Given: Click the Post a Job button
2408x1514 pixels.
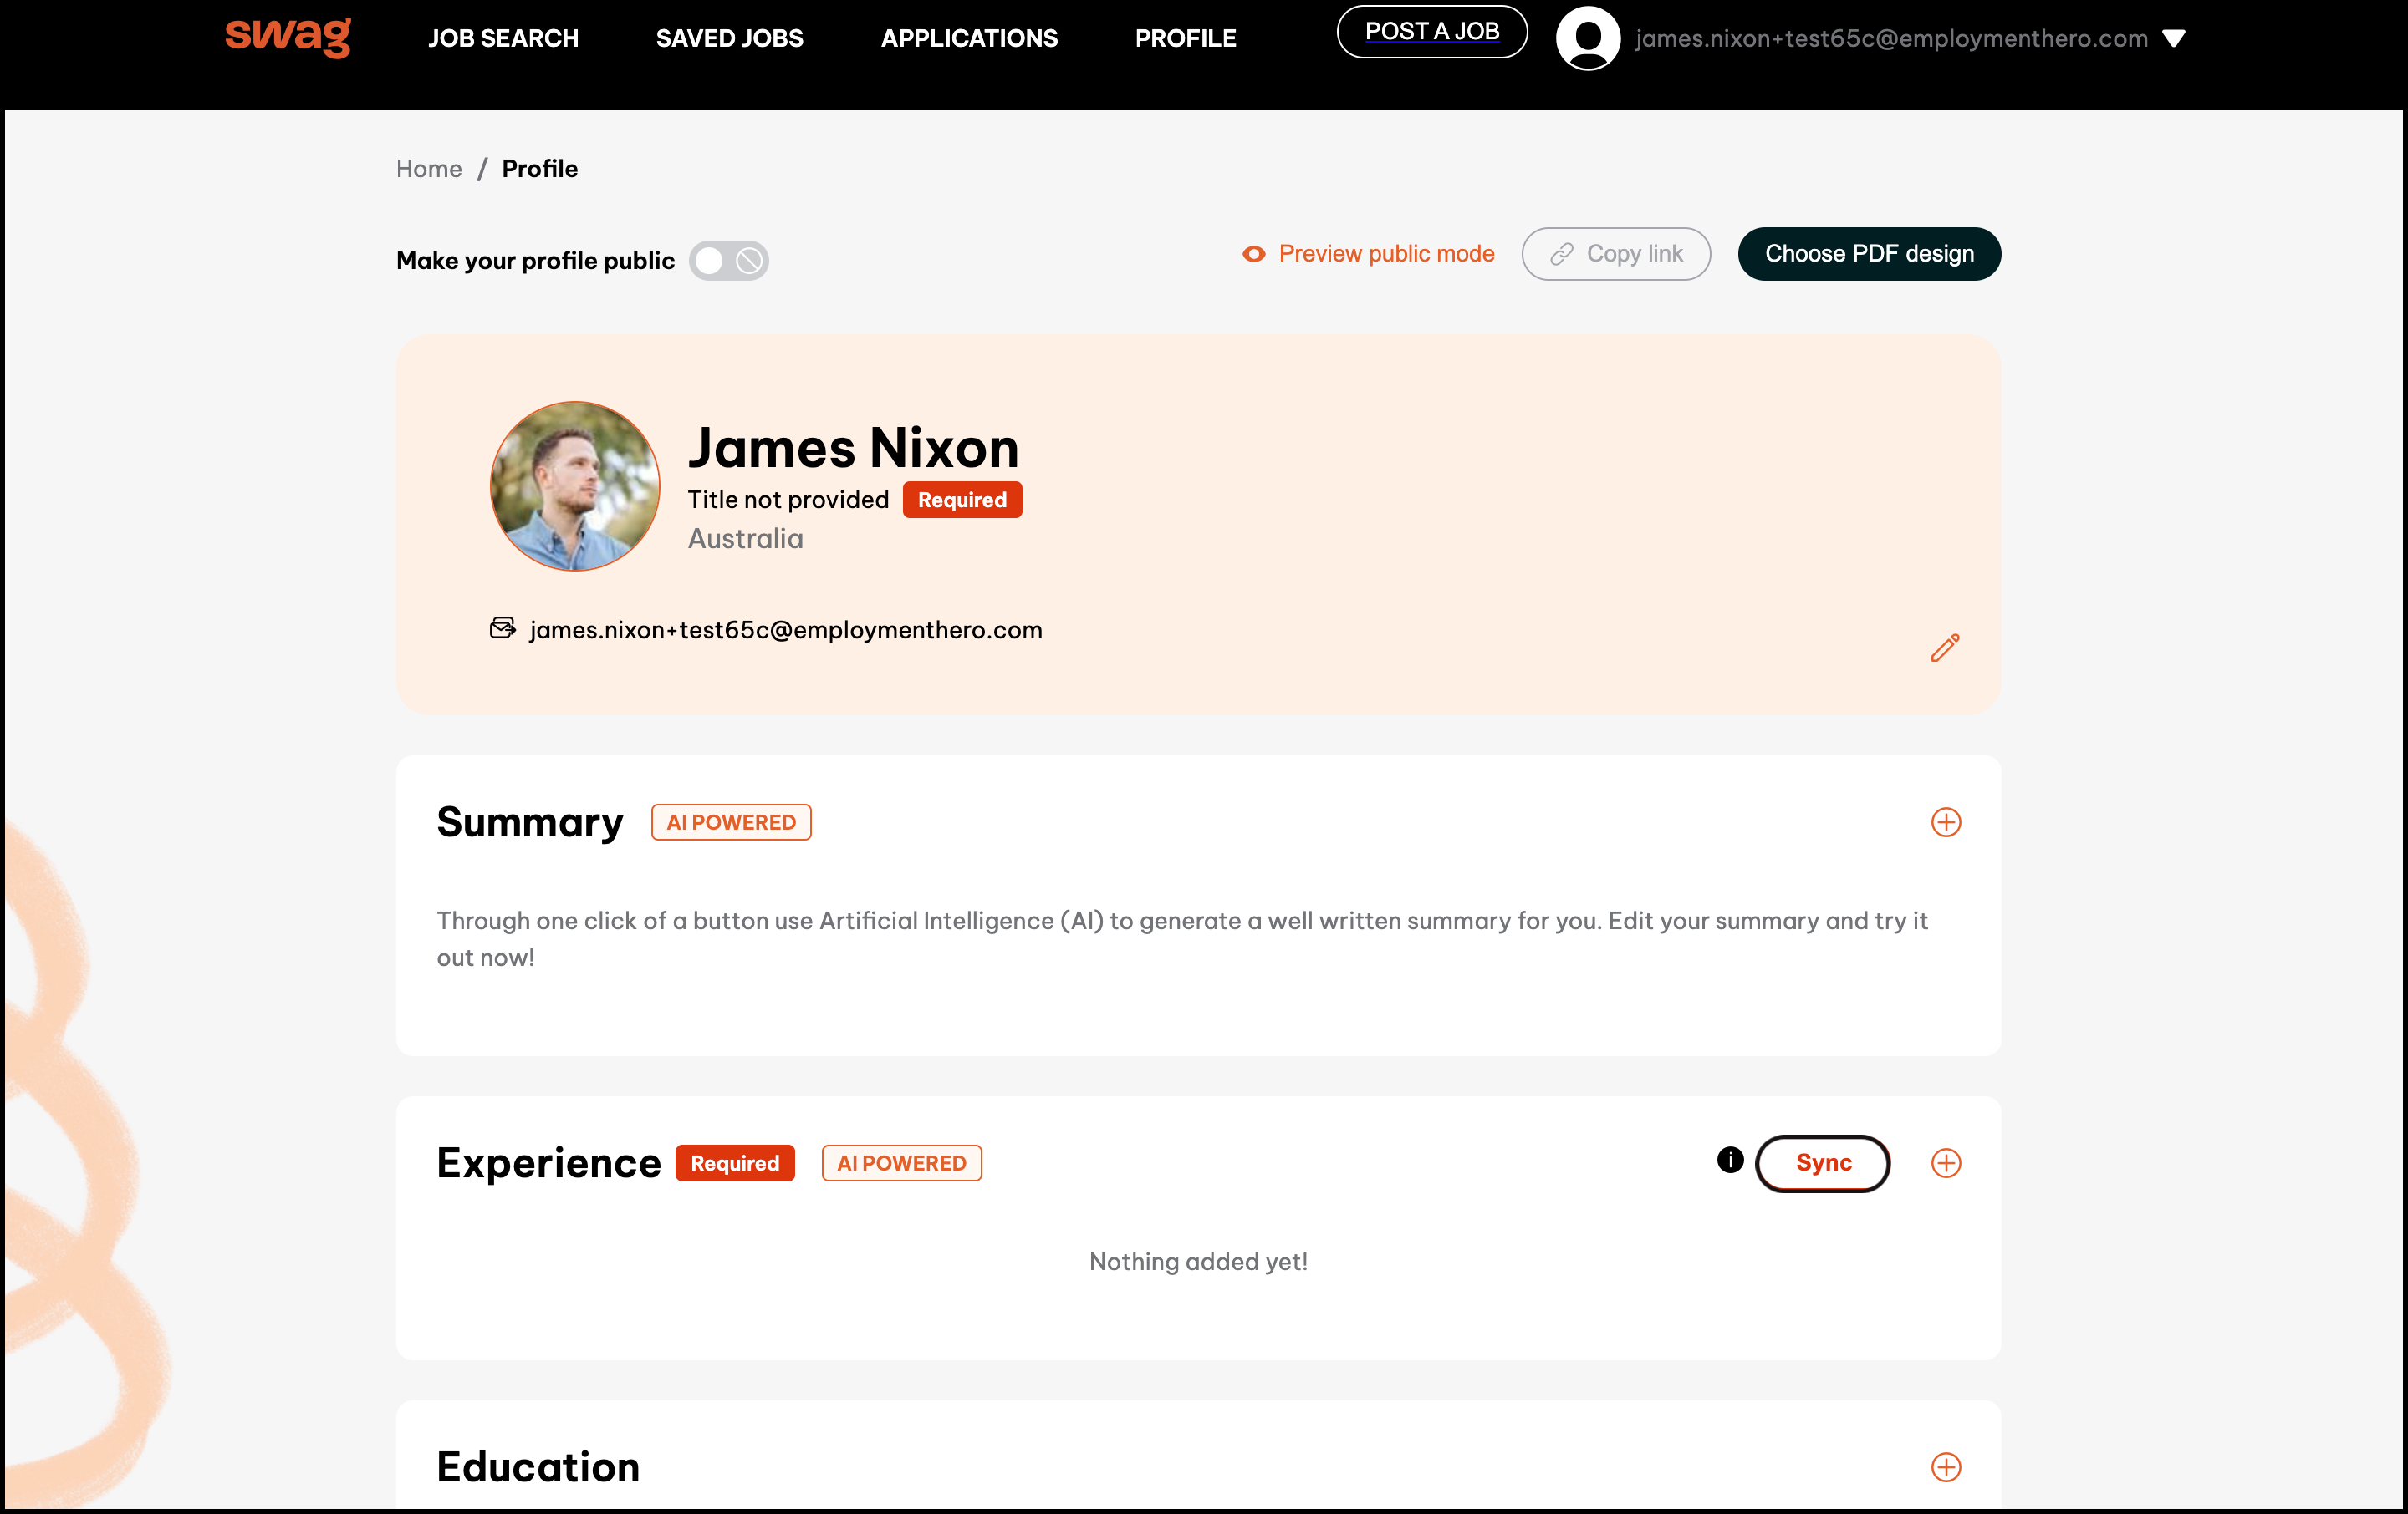Looking at the screenshot, I should pyautogui.click(x=1432, y=31).
